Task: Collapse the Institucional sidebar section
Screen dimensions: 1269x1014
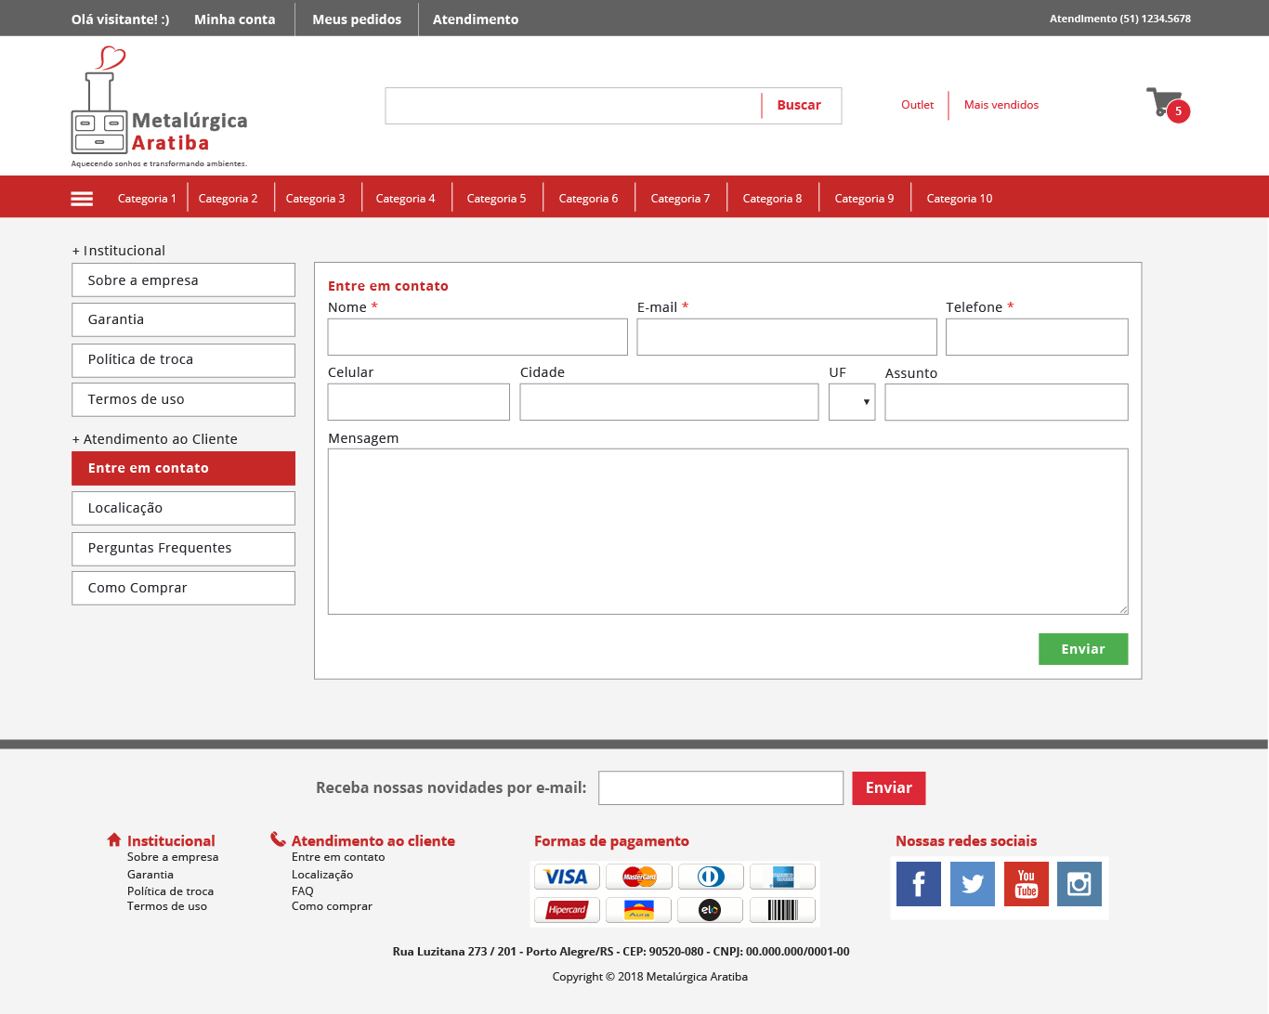Action: pyautogui.click(x=119, y=251)
